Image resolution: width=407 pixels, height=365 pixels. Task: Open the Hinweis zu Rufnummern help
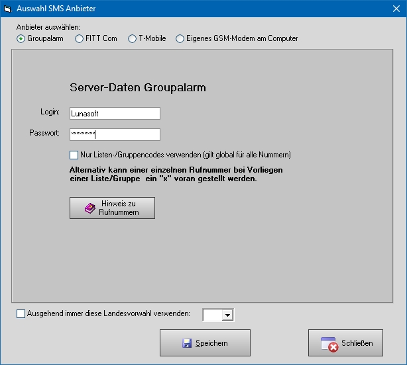tap(112, 208)
